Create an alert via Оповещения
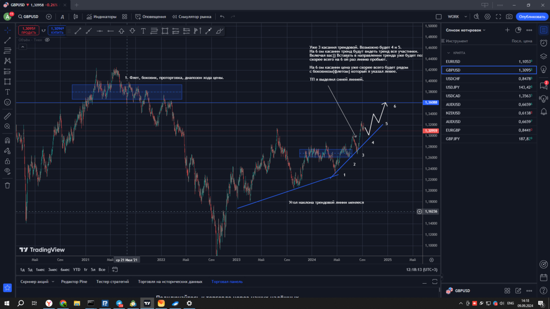Image resolution: width=550 pixels, height=309 pixels. (x=151, y=16)
